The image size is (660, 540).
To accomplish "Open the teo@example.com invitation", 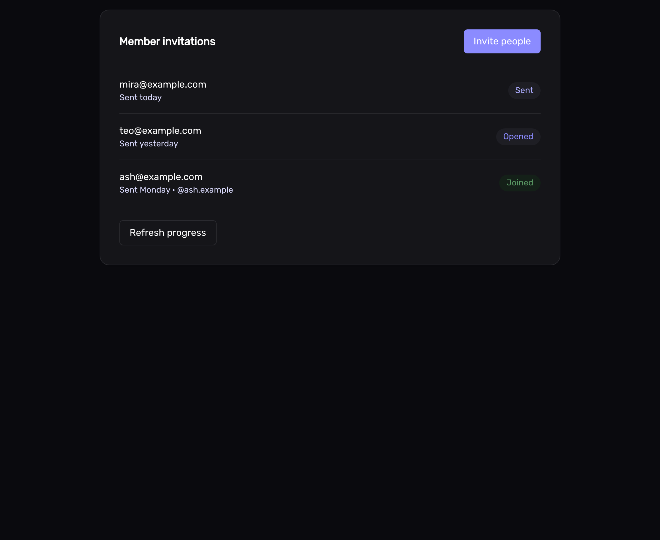I will click(330, 137).
